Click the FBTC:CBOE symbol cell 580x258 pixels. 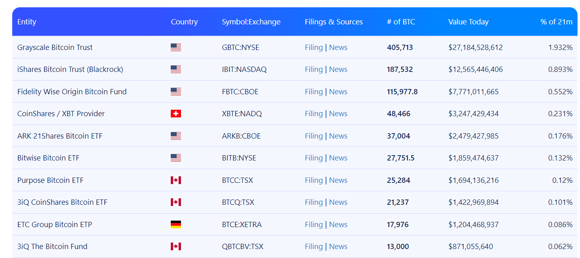coord(240,92)
